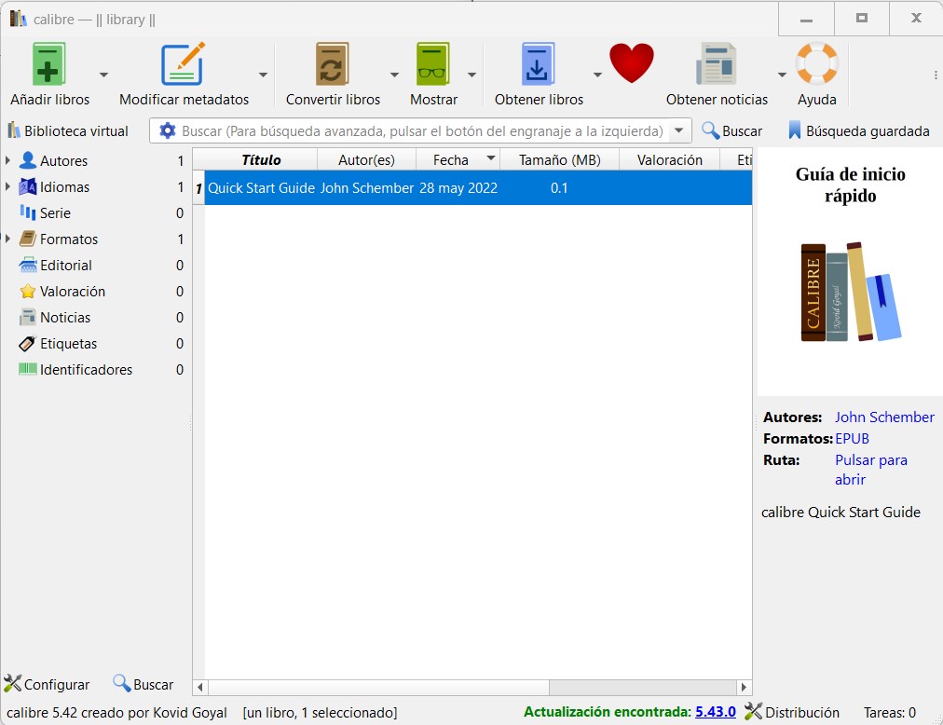Open the search history dropdown arrow

679,131
